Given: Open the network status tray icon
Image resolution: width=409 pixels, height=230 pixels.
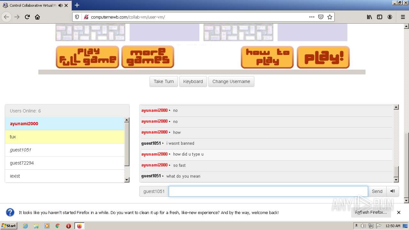Looking at the screenshot, I should pyautogui.click(x=371, y=226).
